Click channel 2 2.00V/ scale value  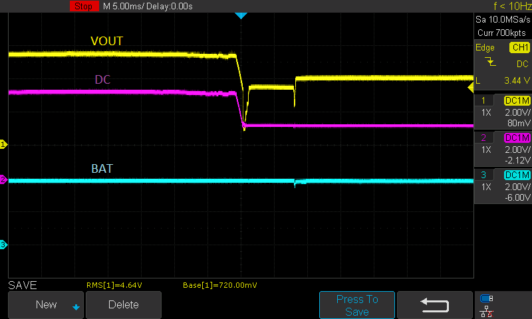point(517,150)
